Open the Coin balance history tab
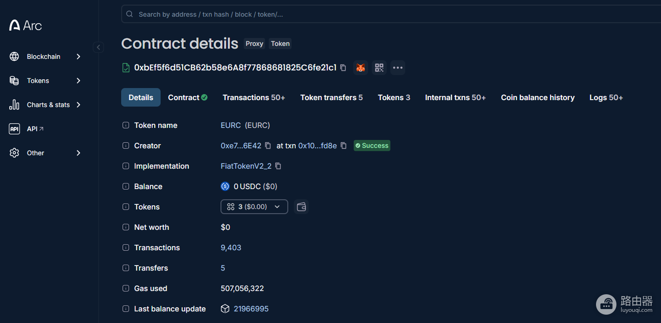This screenshot has width=661, height=323. 538,97
